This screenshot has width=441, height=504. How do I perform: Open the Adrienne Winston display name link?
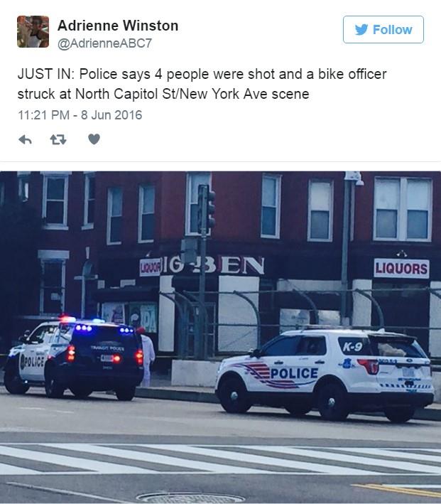point(118,26)
